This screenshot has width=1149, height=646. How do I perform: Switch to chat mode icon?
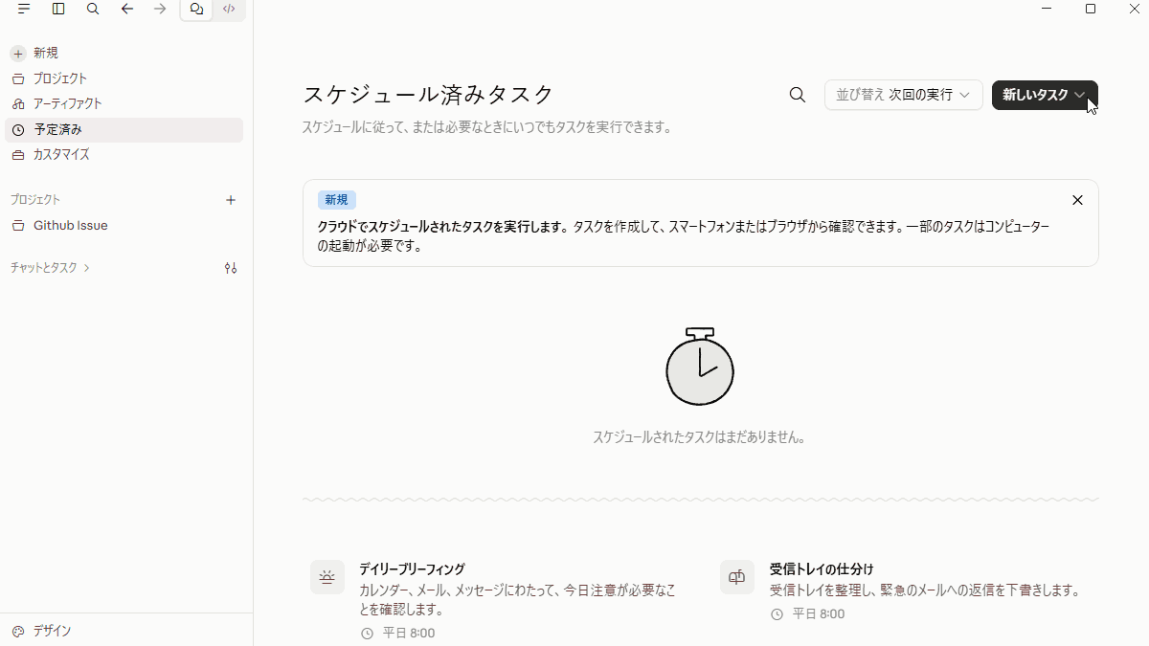[196, 9]
